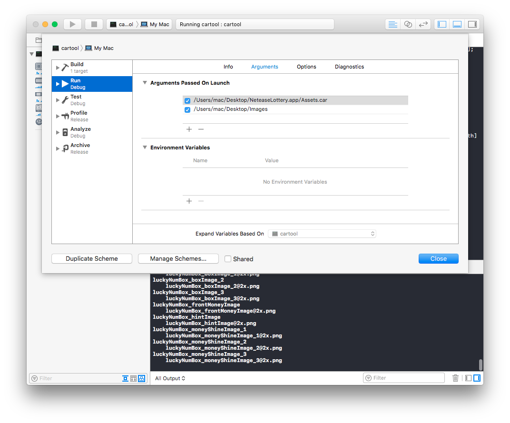Image resolution: width=510 pixels, height=423 pixels.
Task: Show the Version editor (arrows icon)
Action: coord(423,24)
